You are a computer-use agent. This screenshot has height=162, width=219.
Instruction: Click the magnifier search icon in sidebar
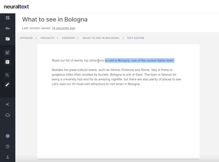click(x=7, y=75)
